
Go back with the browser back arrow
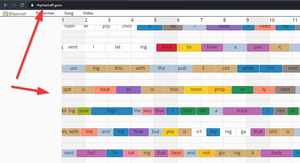pyautogui.click(x=5, y=5)
